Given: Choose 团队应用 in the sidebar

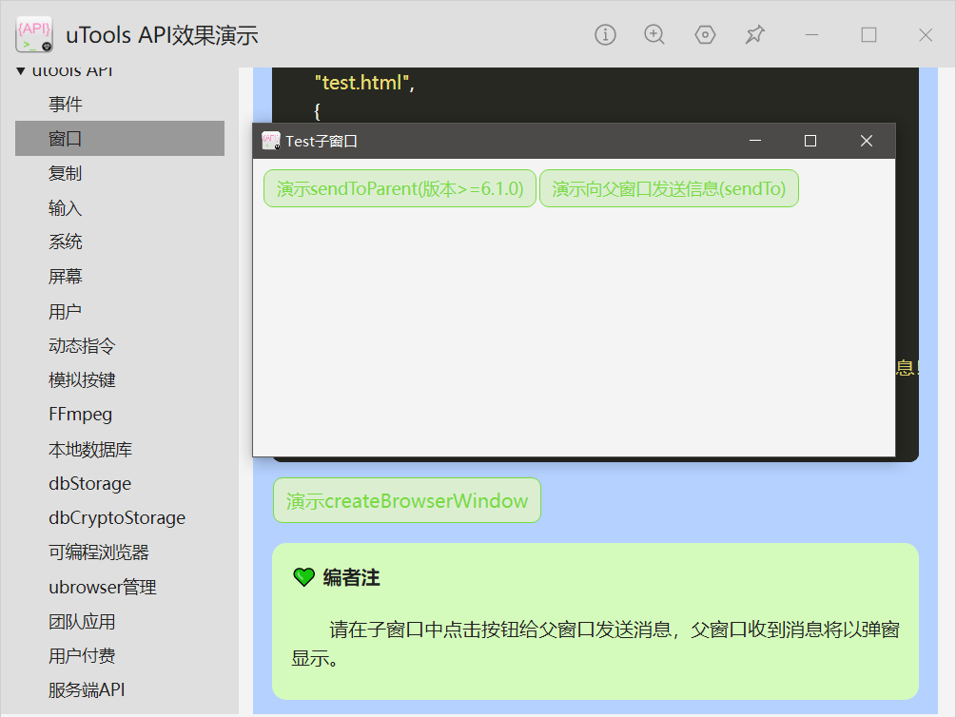Looking at the screenshot, I should [x=120, y=622].
